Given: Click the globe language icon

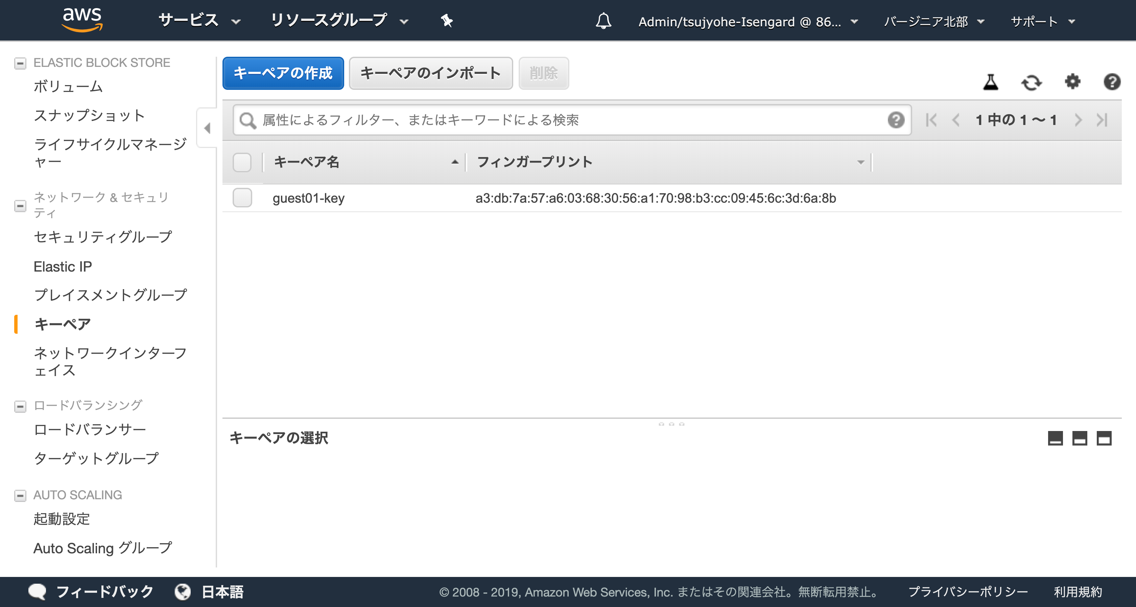Looking at the screenshot, I should (183, 591).
